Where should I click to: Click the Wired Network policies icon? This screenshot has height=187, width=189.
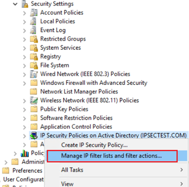coord(34,74)
